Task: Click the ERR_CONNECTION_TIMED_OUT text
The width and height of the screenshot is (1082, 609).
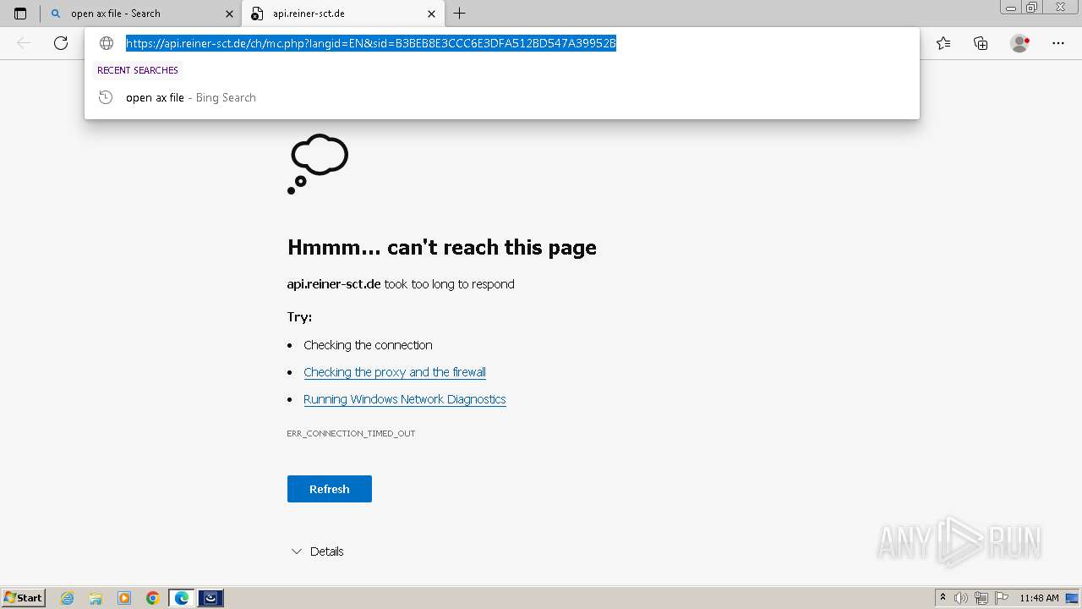Action: [x=351, y=433]
